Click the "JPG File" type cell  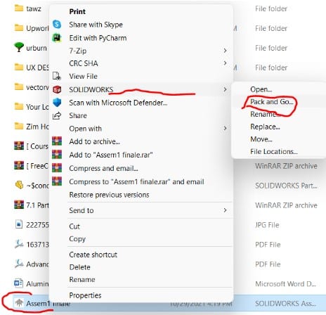pyautogui.click(x=267, y=225)
